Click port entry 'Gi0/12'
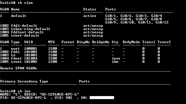Image resolution: width=186 pixels, height=104 pixels. point(162,22)
